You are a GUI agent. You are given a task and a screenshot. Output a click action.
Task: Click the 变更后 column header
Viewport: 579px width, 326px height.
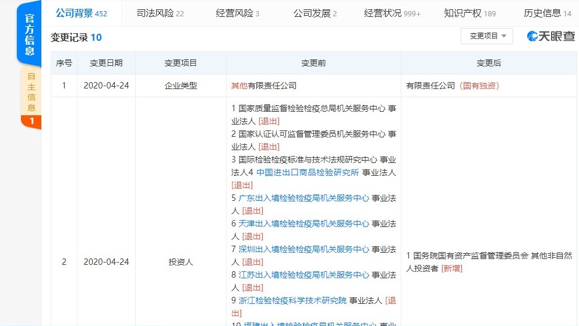(489, 63)
